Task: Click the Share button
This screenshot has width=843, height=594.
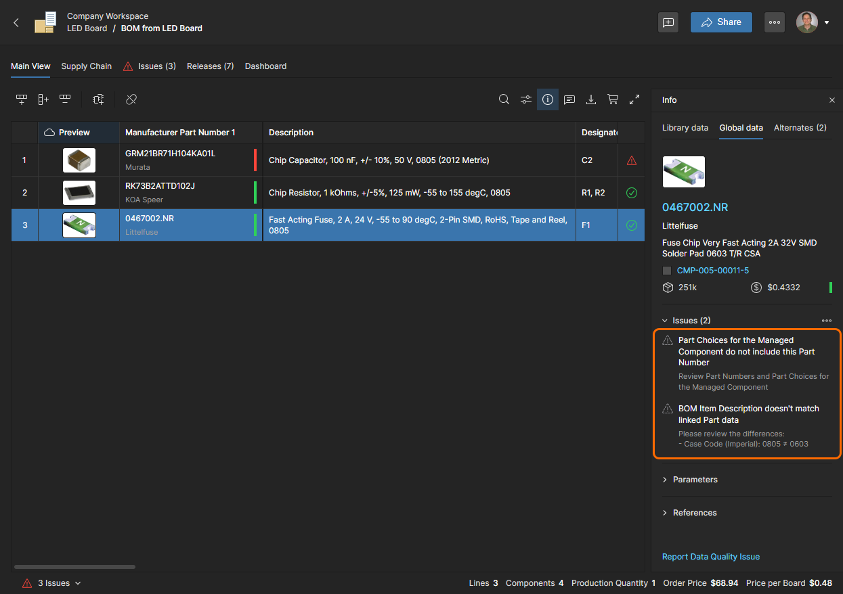Action: click(x=721, y=22)
